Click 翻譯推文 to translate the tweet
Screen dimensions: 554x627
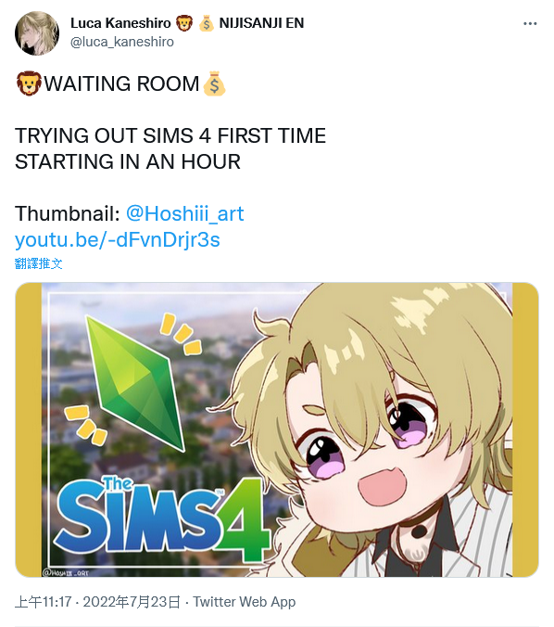click(38, 263)
